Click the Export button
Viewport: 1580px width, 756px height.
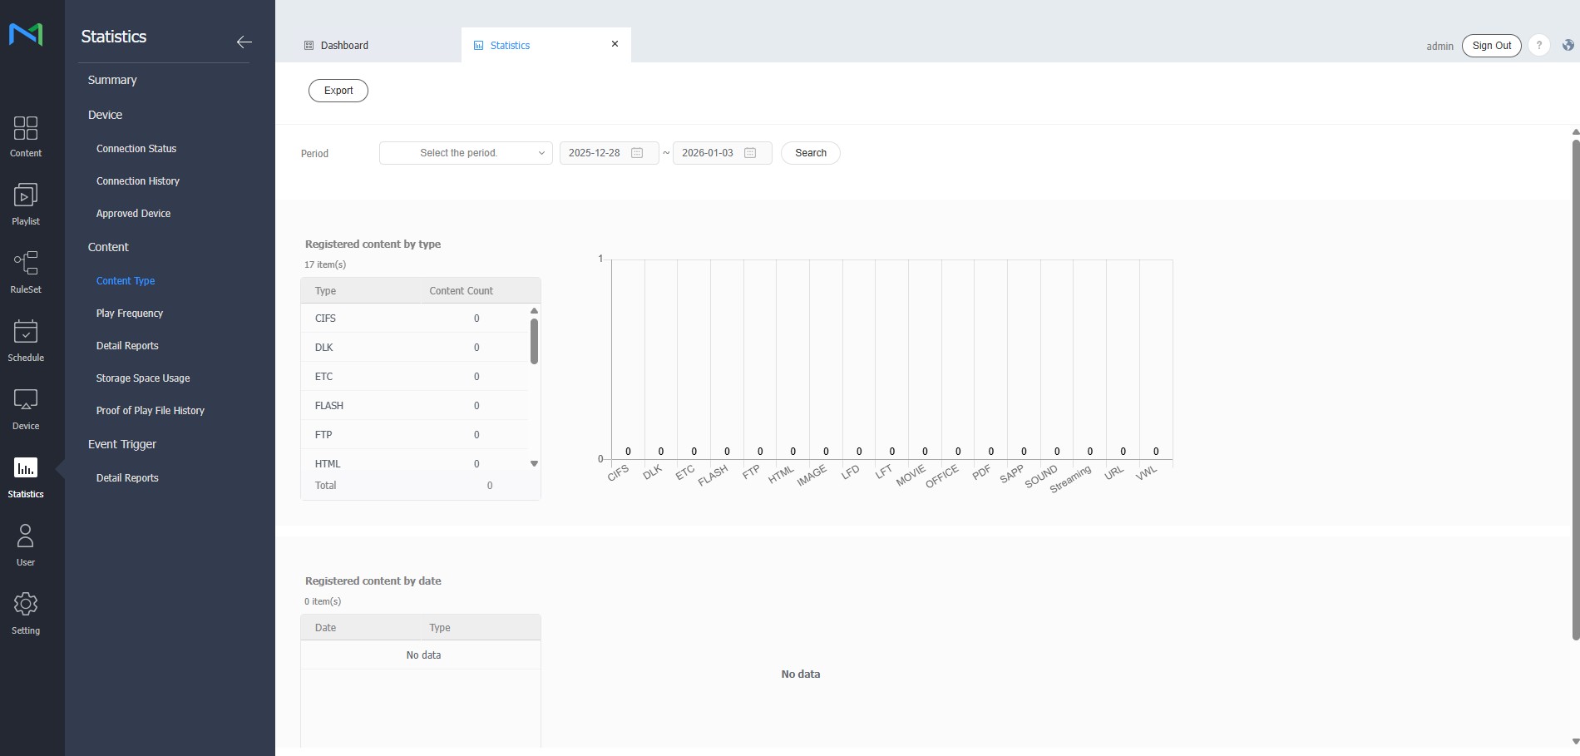(x=338, y=90)
